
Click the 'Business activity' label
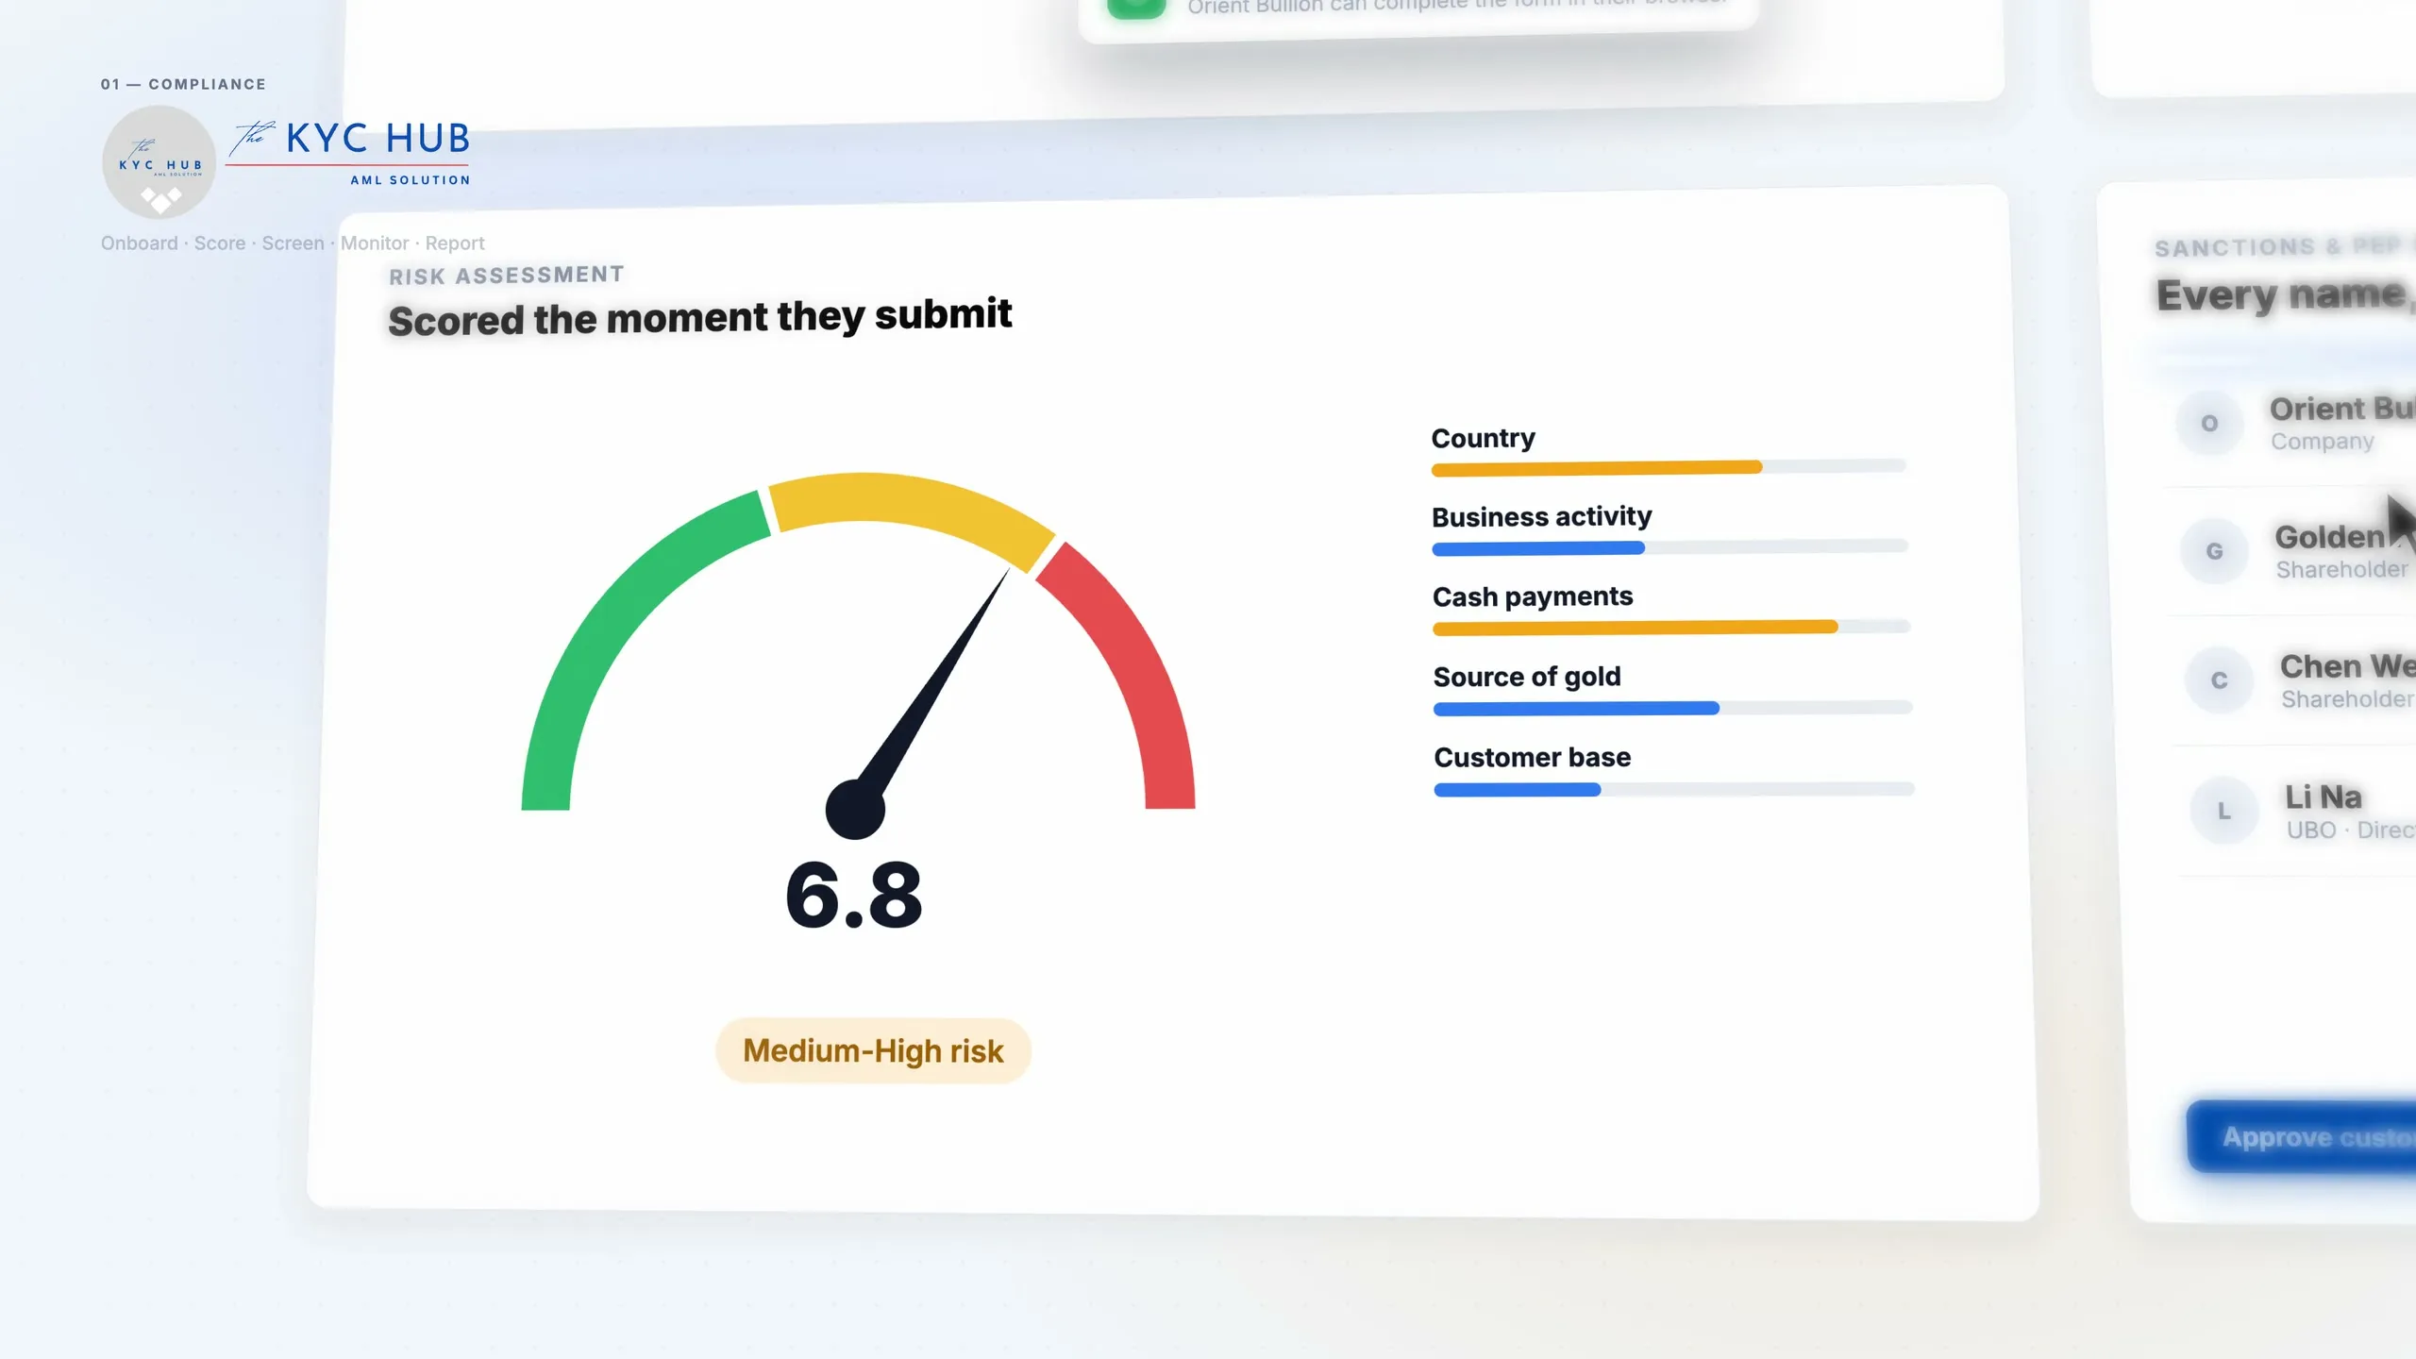pyautogui.click(x=1541, y=517)
